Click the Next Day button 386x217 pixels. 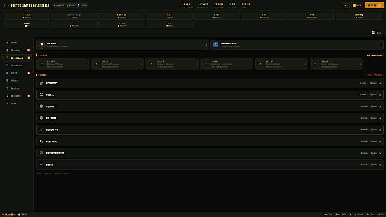click(374, 5)
